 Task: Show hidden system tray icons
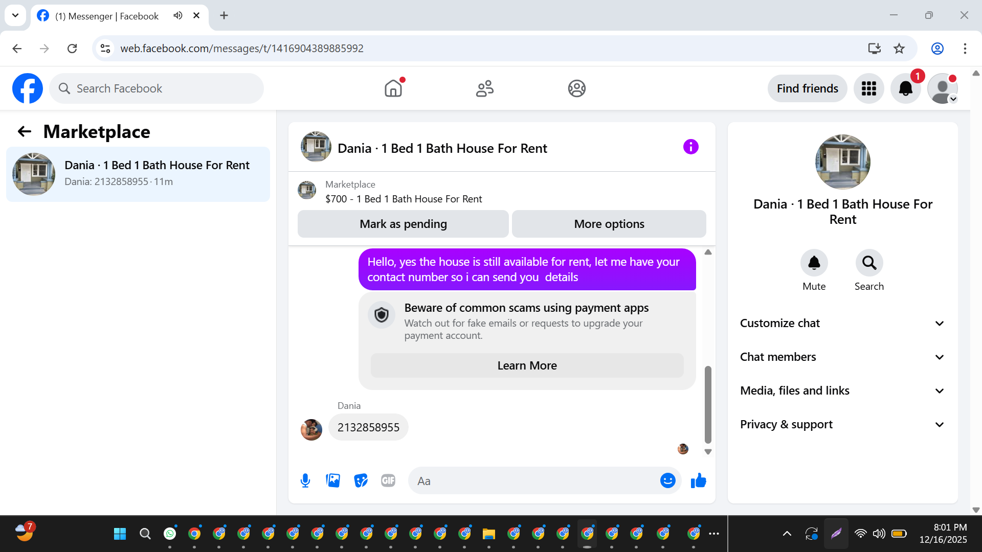tap(787, 534)
